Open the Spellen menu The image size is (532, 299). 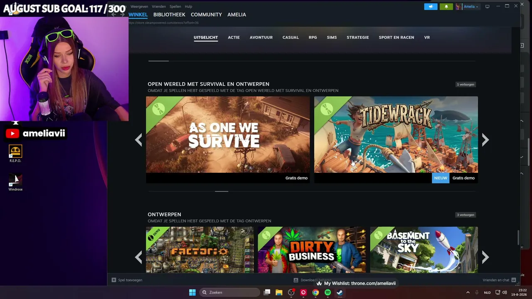point(175,7)
